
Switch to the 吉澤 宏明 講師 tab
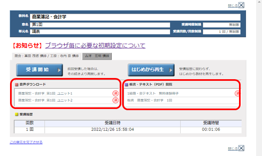[x=97, y=56]
